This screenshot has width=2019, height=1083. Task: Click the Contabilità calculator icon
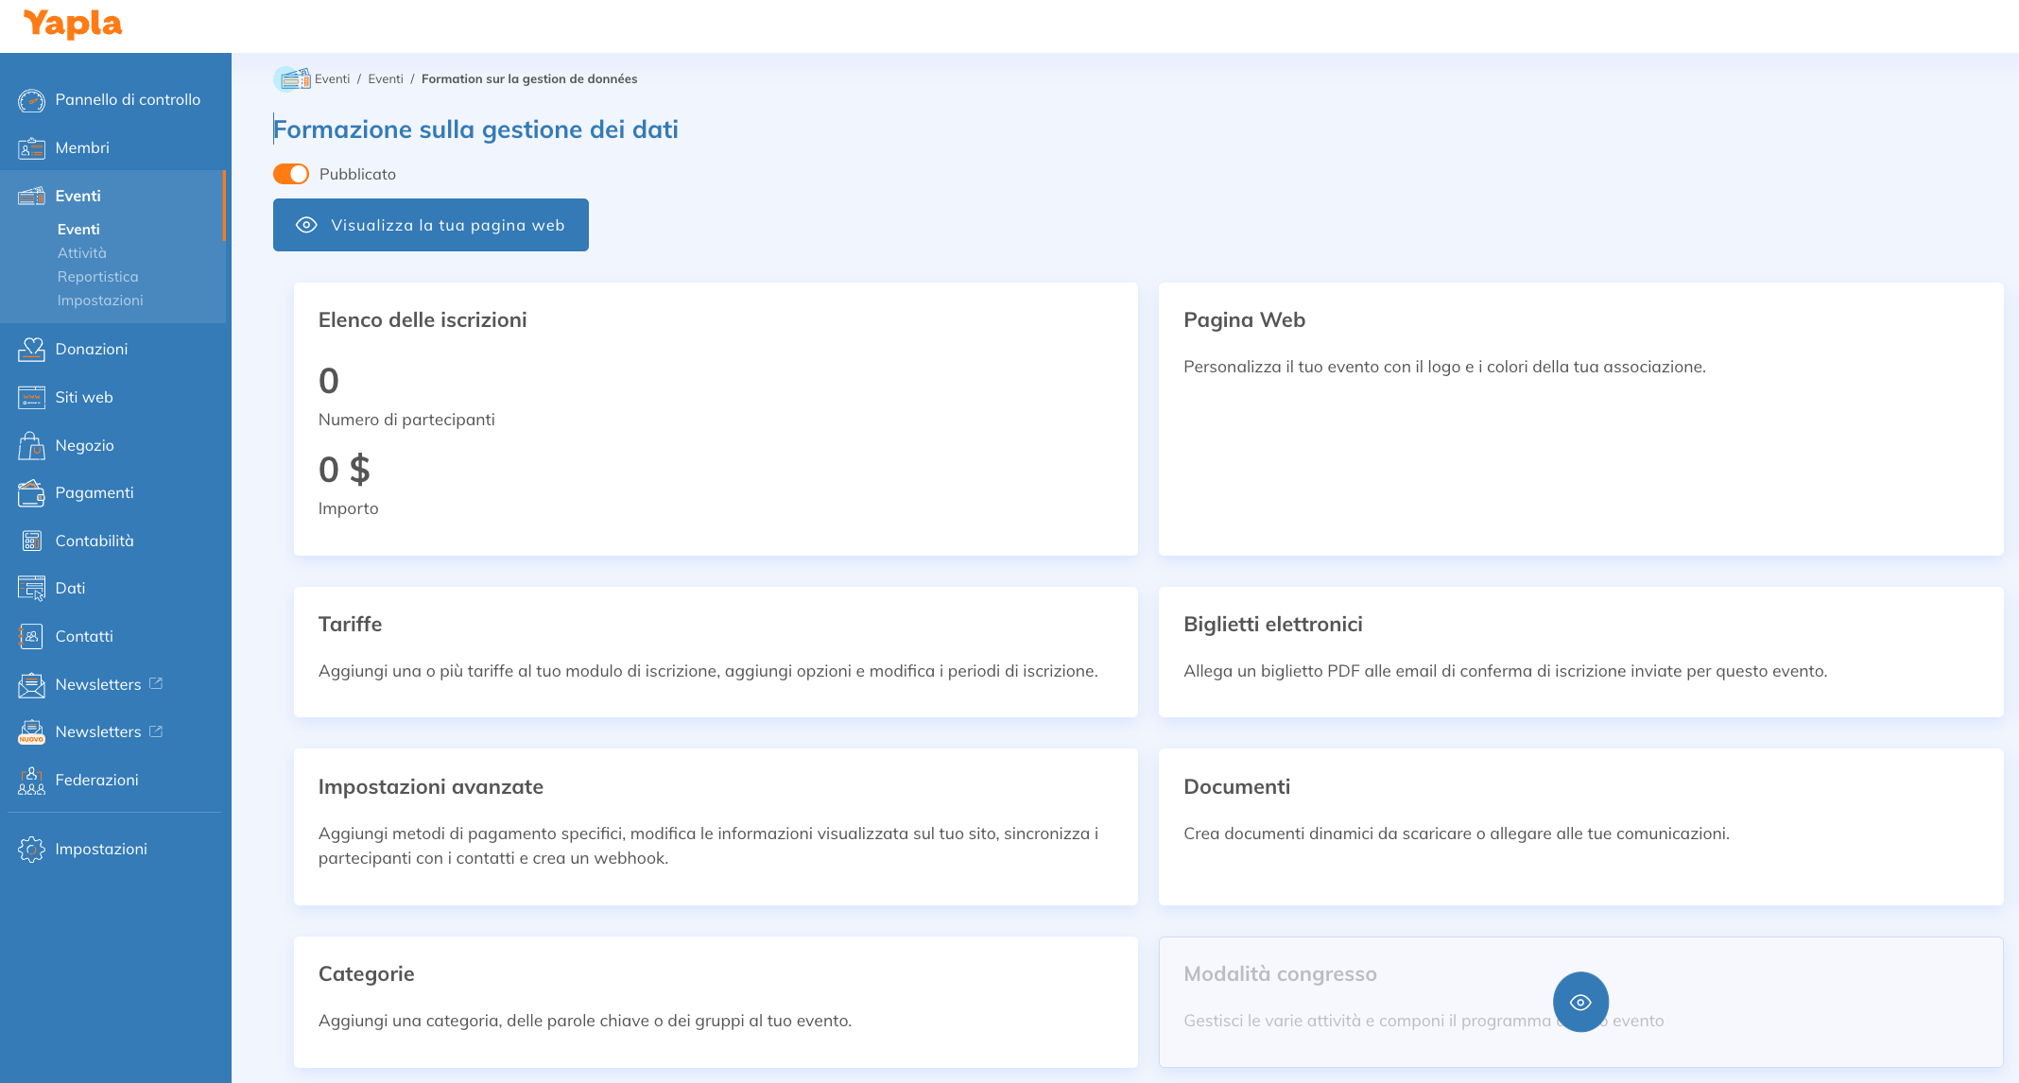click(31, 541)
